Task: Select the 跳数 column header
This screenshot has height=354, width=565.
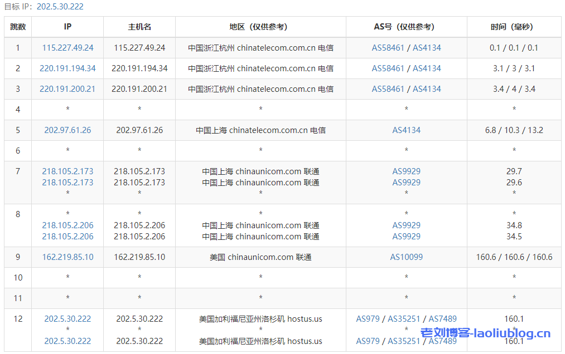Action: point(18,26)
